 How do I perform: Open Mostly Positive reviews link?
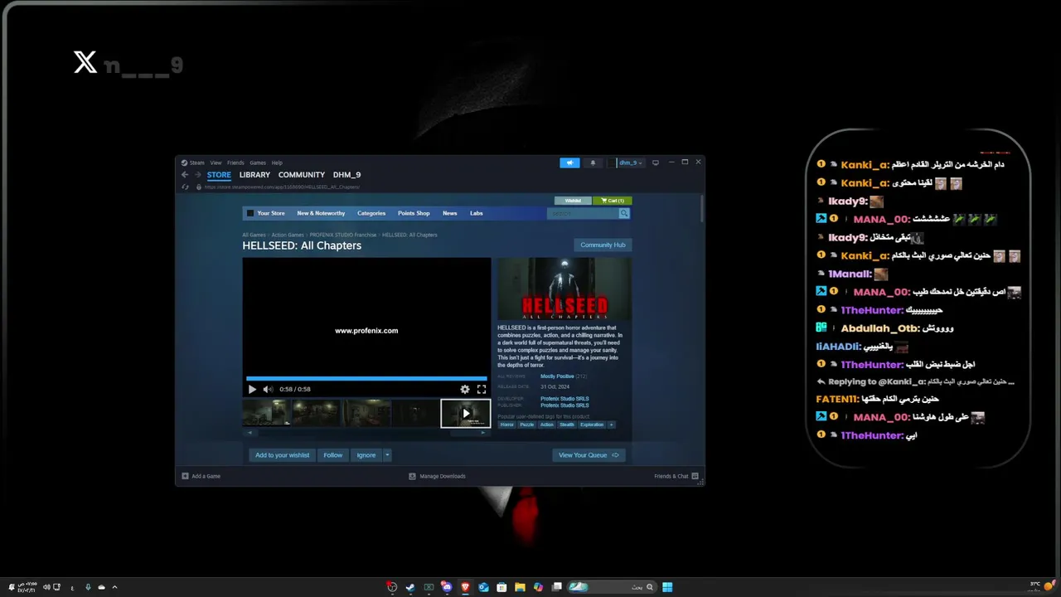[557, 376]
